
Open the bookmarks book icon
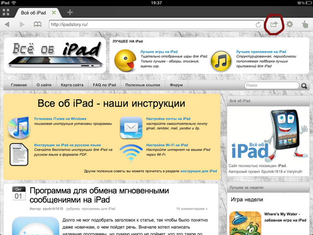click(x=37, y=24)
